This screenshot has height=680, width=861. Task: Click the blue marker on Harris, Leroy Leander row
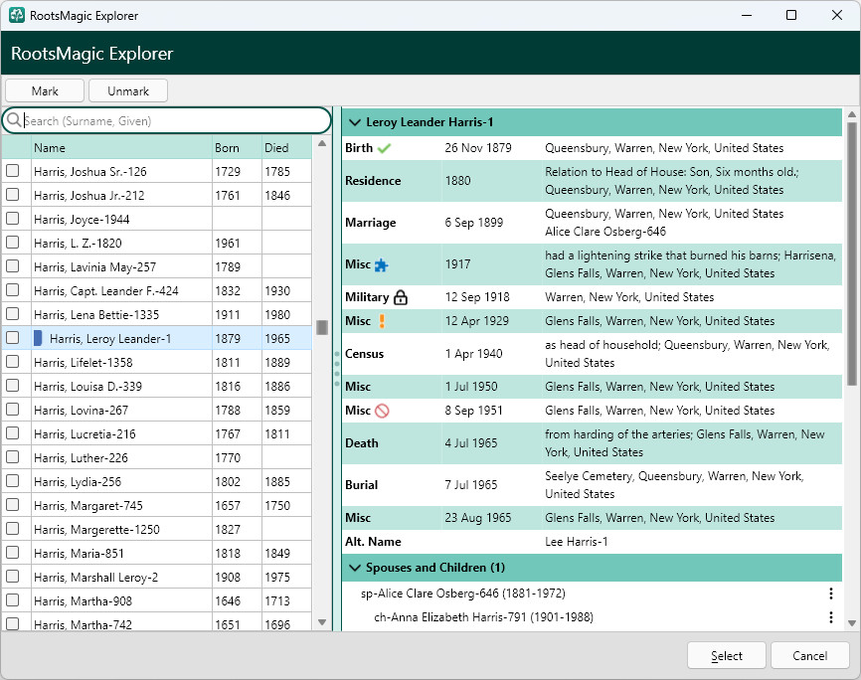pos(38,338)
